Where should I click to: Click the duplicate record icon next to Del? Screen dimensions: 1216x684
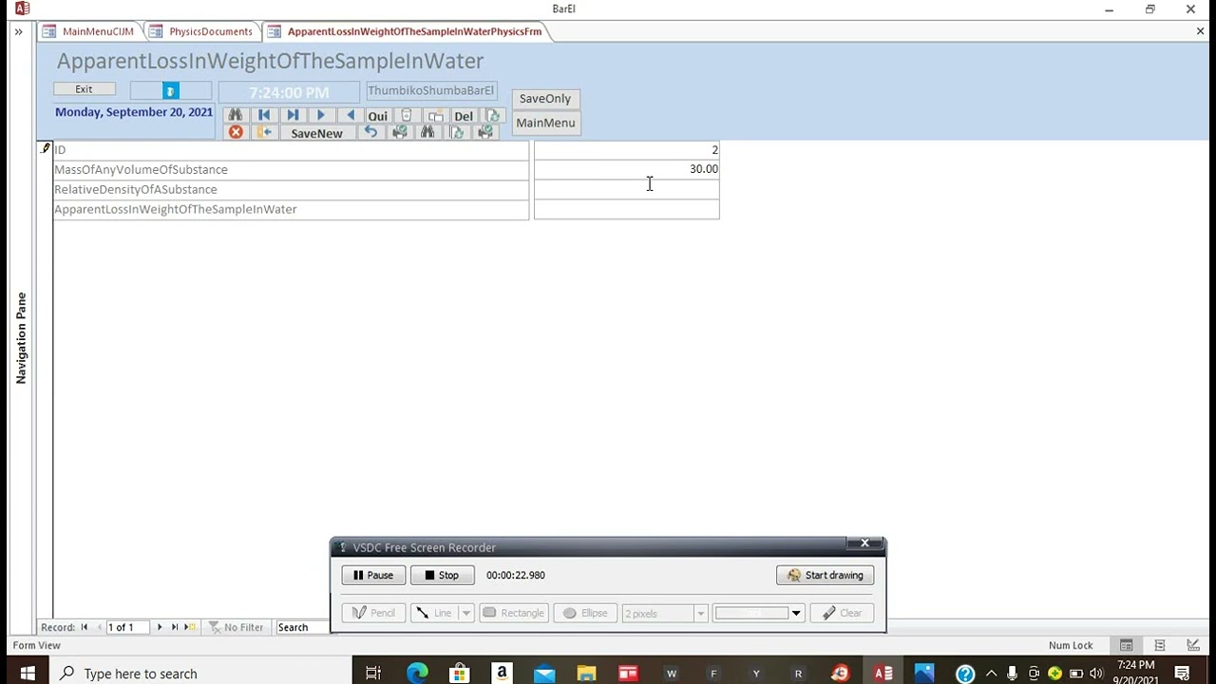click(435, 116)
